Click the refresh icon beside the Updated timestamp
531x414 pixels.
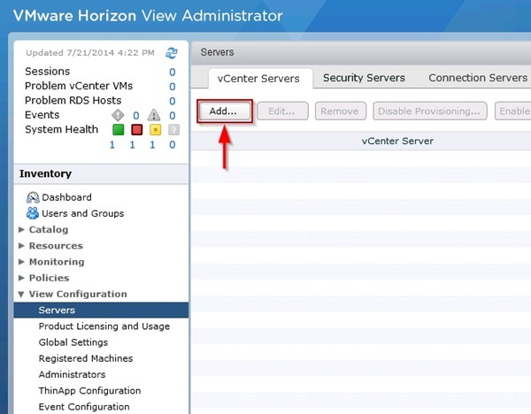pos(172,53)
